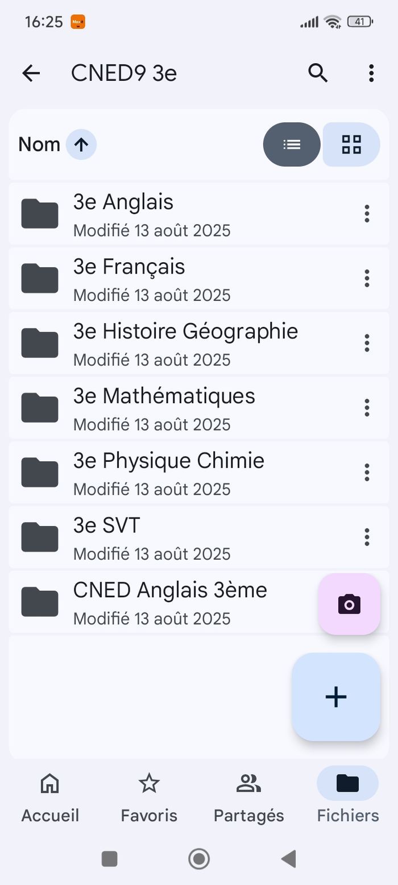Tap the back arrow icon

[x=31, y=73]
